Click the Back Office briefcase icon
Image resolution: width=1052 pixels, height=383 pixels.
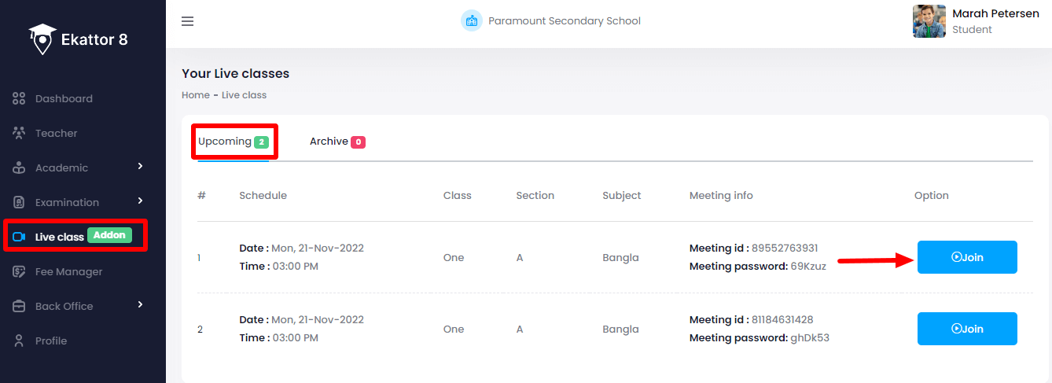20,307
